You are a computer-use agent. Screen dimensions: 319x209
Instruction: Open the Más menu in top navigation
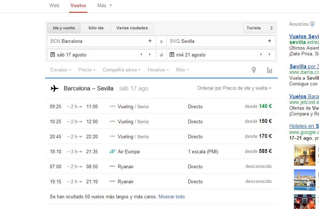[105, 6]
